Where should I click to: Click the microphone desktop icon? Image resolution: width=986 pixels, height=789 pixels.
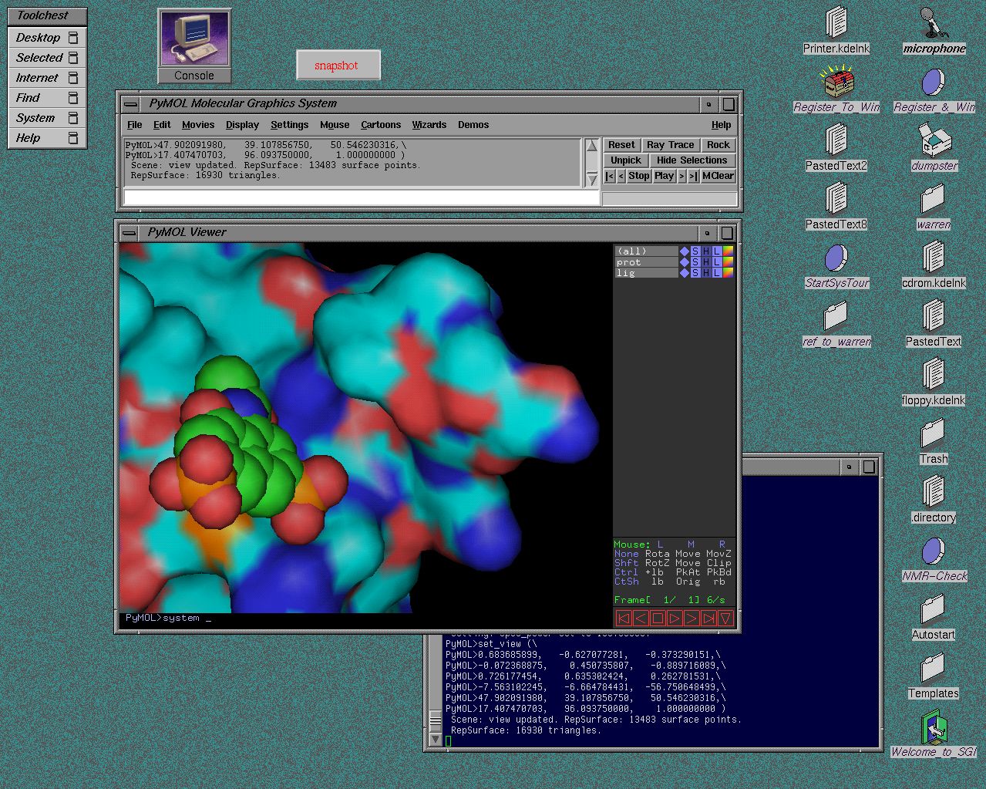point(934,31)
